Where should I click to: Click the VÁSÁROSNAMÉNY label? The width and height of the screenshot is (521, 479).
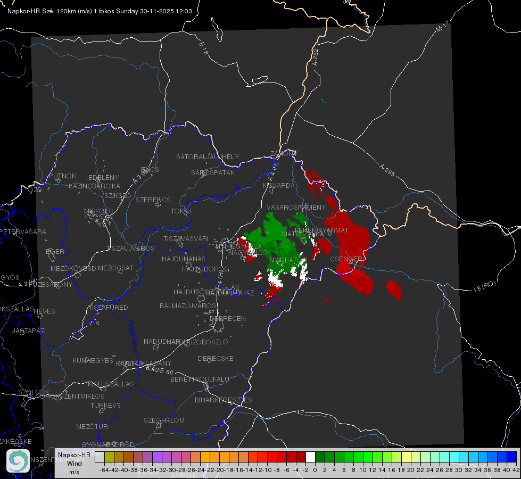(x=296, y=207)
